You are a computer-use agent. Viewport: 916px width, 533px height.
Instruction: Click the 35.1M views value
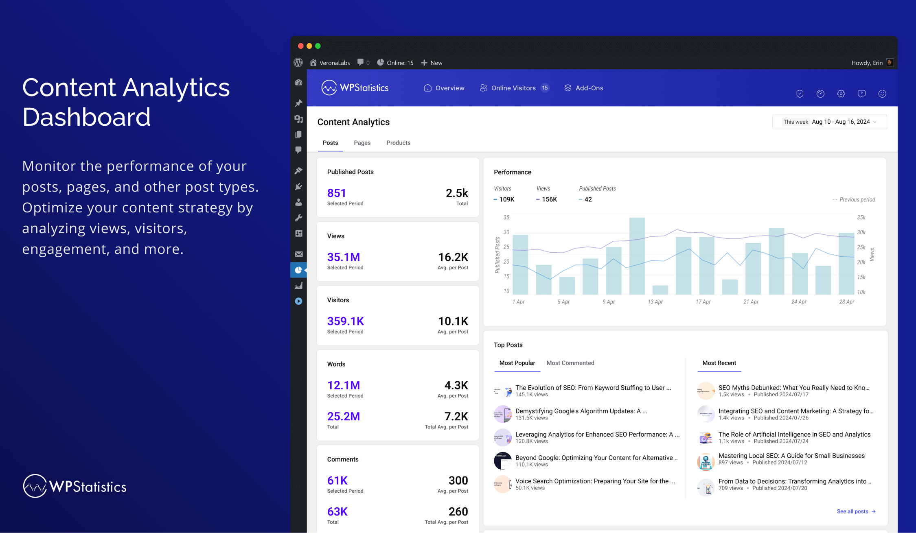click(x=344, y=257)
